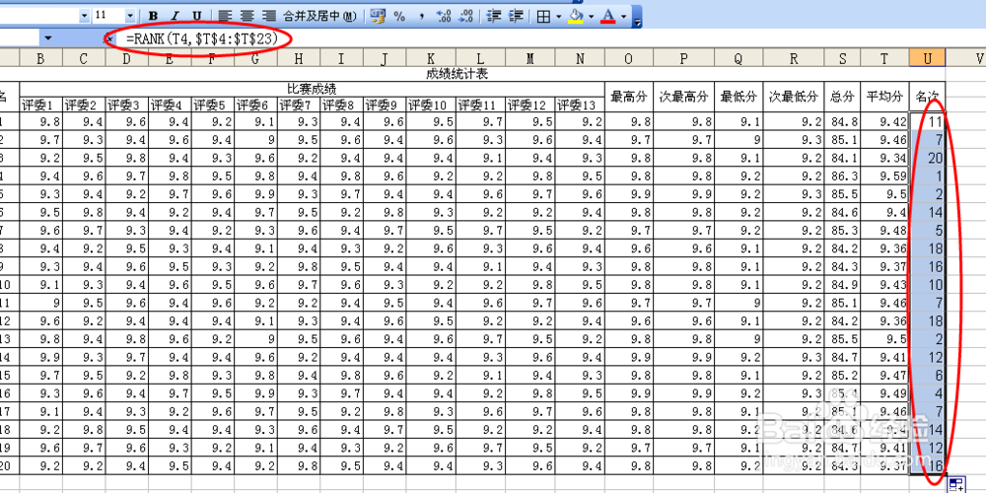
Task: Click the rank cell showing 5
Action: pyautogui.click(x=927, y=230)
